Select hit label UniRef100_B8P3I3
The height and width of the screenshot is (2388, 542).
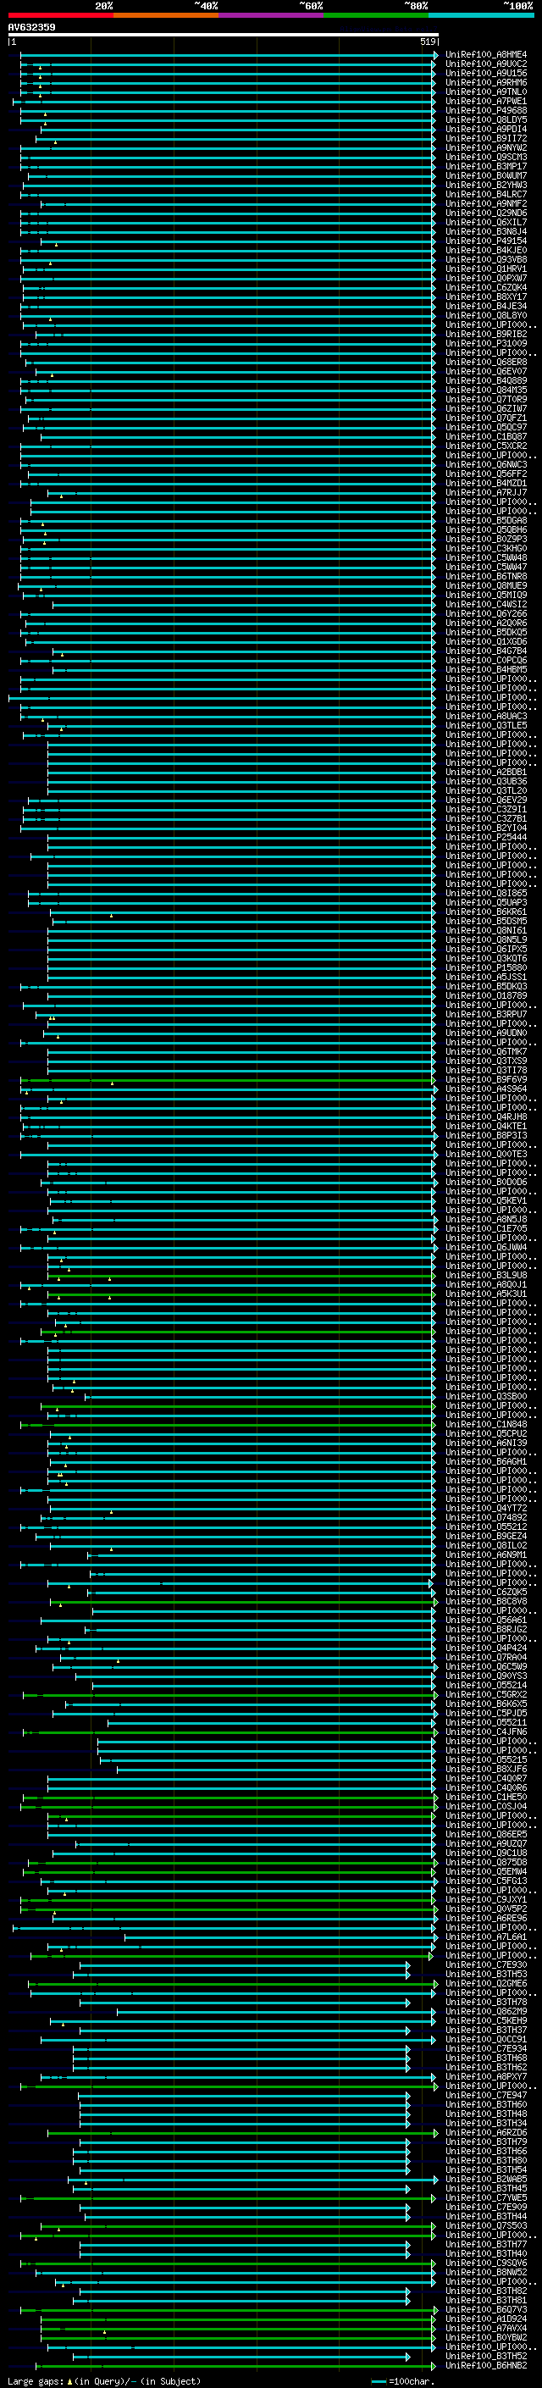point(486,1136)
